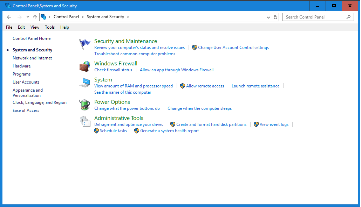
Task: Click the breadcrumb arrow after System and Security
Action: click(x=128, y=17)
